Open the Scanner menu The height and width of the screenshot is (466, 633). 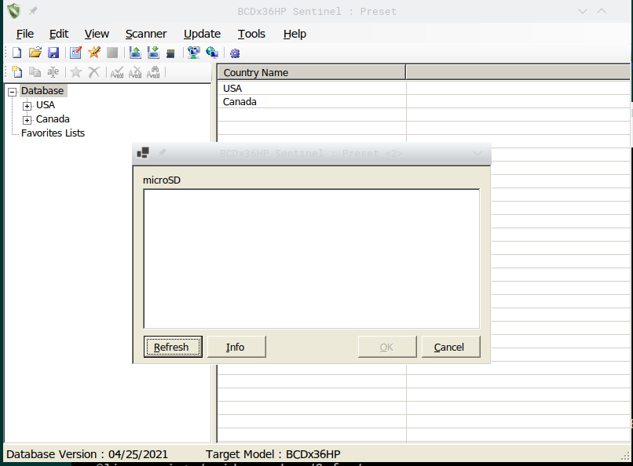(x=146, y=34)
